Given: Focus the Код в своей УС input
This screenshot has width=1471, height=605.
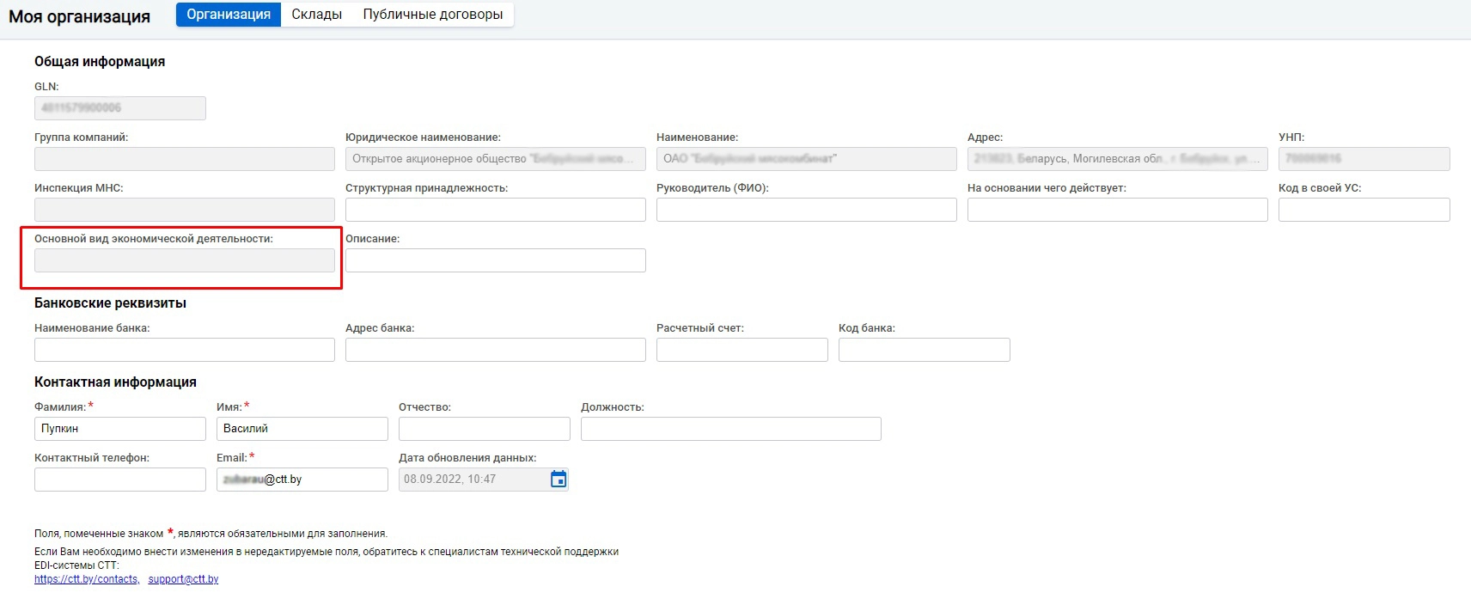Looking at the screenshot, I should (x=1364, y=210).
